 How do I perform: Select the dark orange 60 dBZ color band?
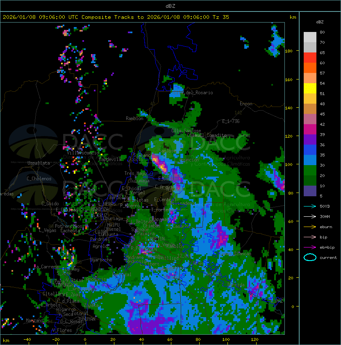coord(310,68)
